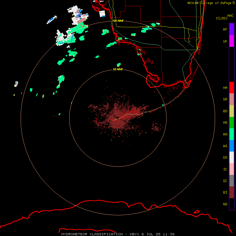Click the HR legend label
The width and height of the screenshot is (236, 236).
(x=225, y=123)
